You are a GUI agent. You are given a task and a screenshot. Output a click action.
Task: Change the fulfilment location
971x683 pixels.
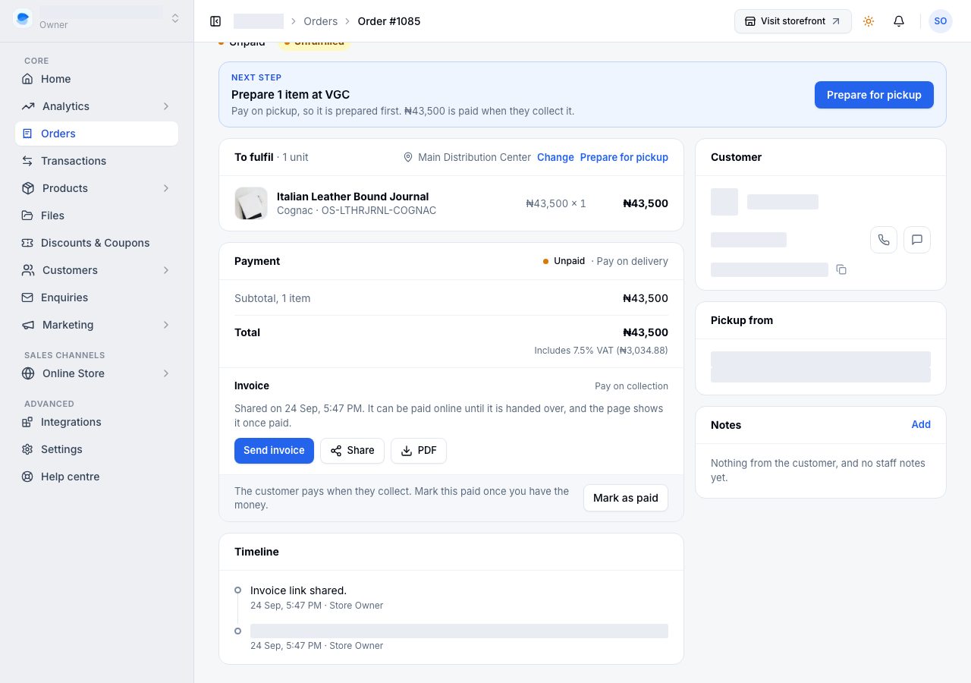click(555, 157)
